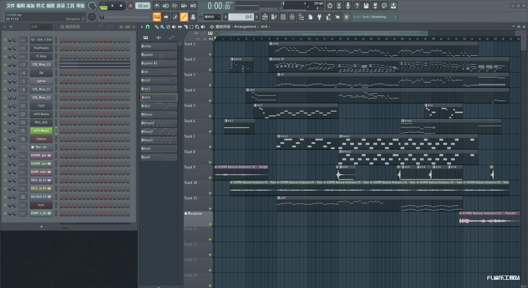Image resolution: width=528 pixels, height=288 pixels.
Task: Open the 帮助 menu
Action: click(x=80, y=6)
